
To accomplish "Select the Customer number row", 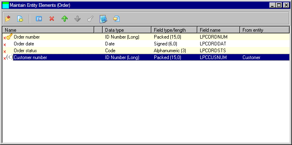I will (x=146, y=57).
